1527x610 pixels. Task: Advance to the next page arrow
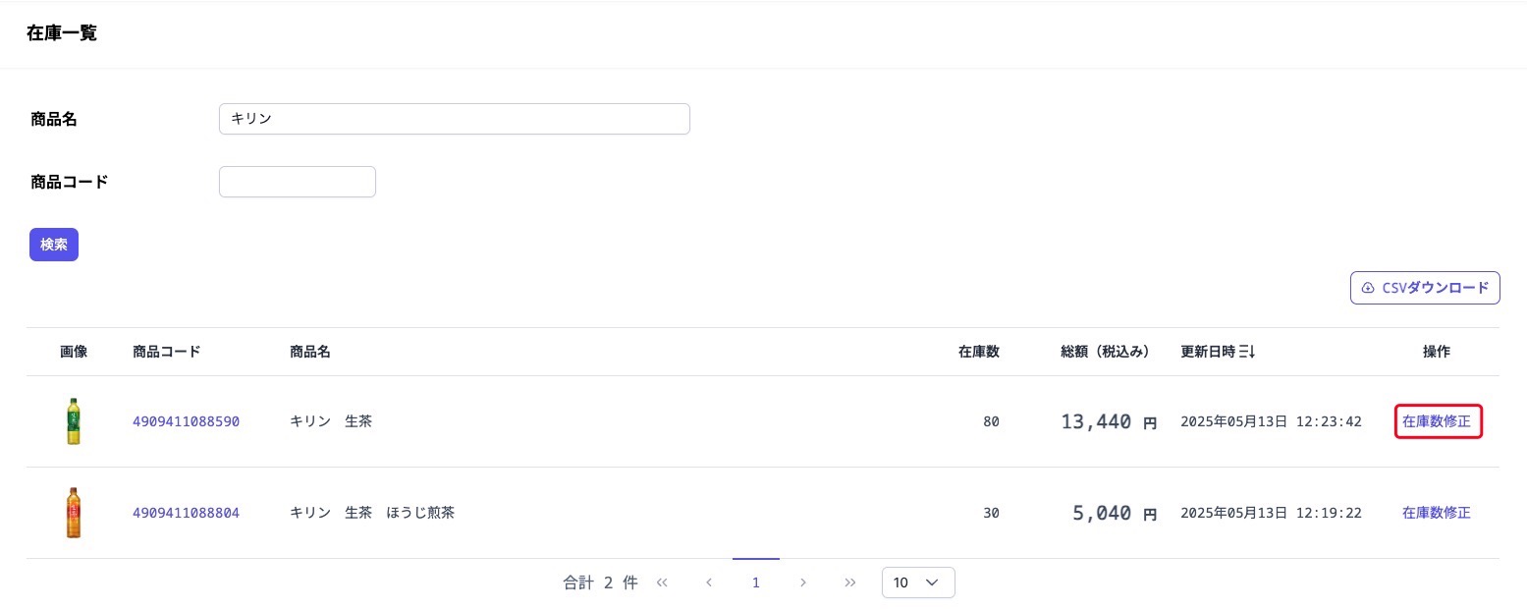pos(803,582)
